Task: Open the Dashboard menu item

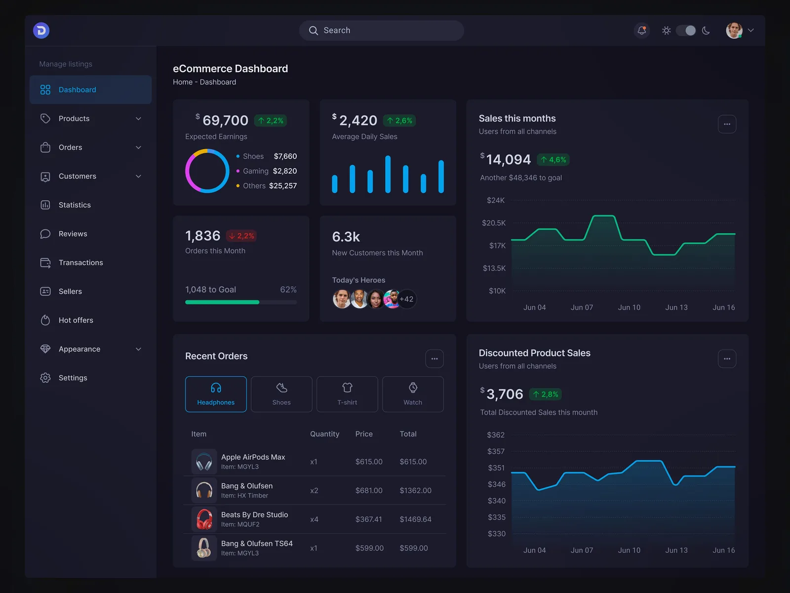Action: pyautogui.click(x=90, y=89)
